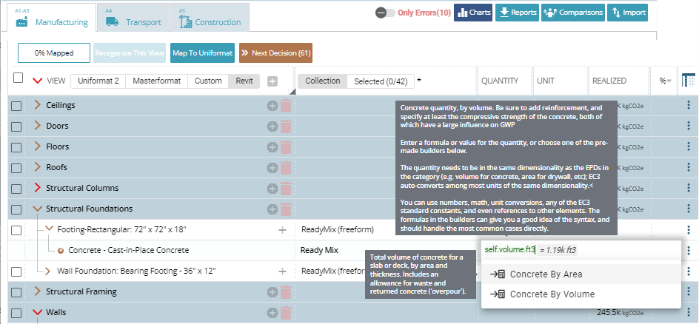699x324 pixels.
Task: Check the Structural Columns row checkbox
Action: (x=16, y=189)
